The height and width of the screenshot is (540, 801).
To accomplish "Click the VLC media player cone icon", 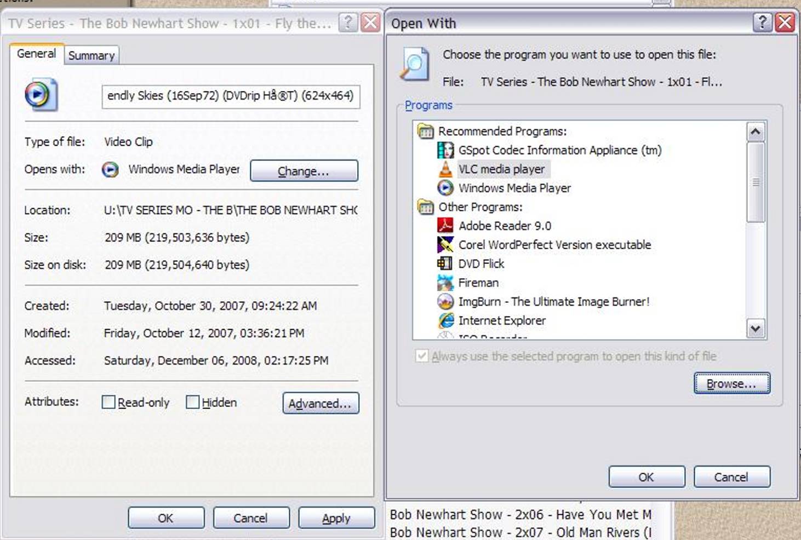I will (x=445, y=169).
